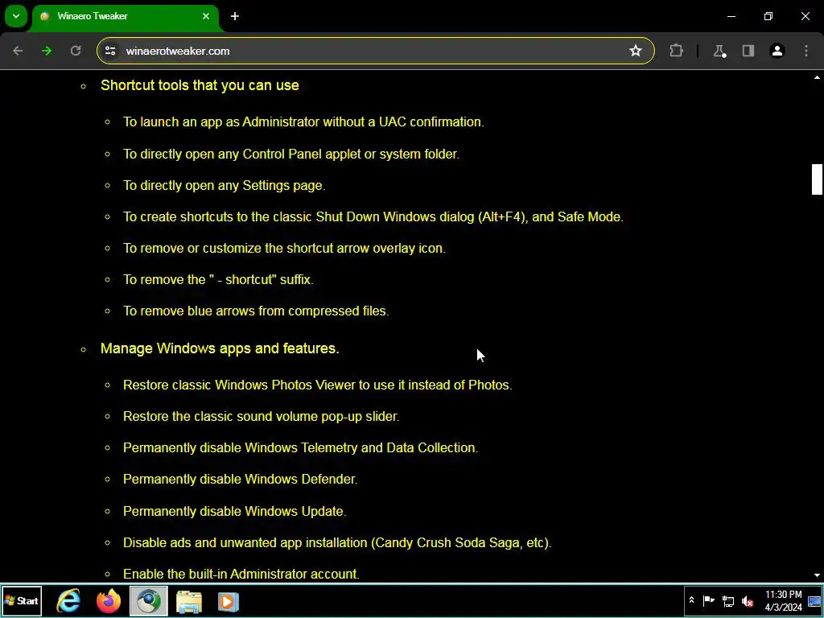Click the Chrome taskbar icon
The width and height of the screenshot is (824, 618).
tap(149, 601)
